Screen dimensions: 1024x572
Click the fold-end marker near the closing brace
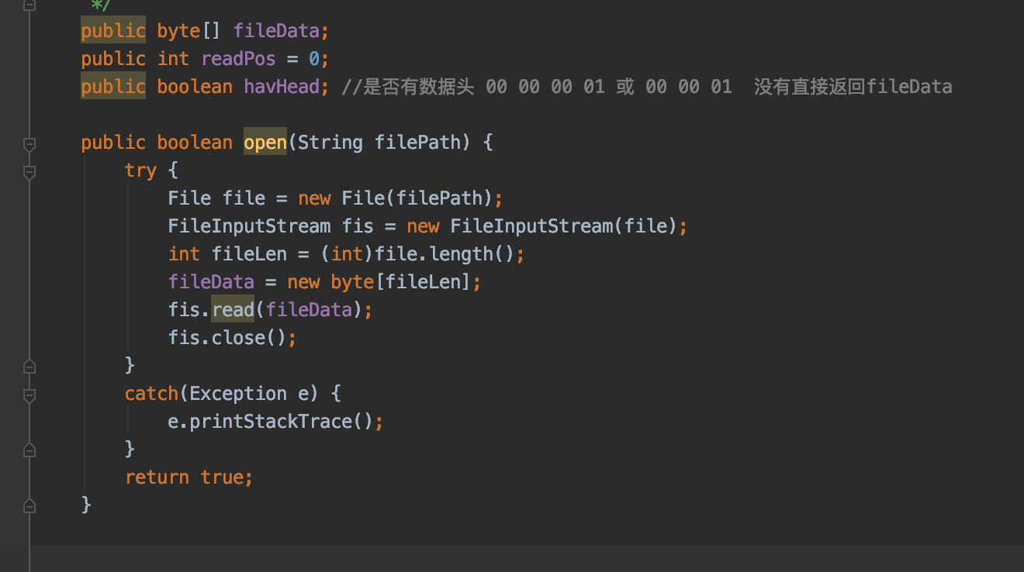pos(29,505)
